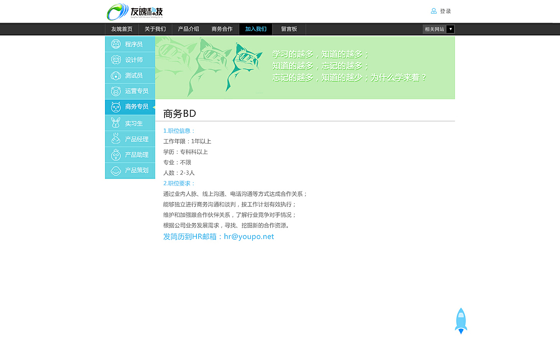
Task: Click the 商务BD job title heading
Action: coord(179,114)
